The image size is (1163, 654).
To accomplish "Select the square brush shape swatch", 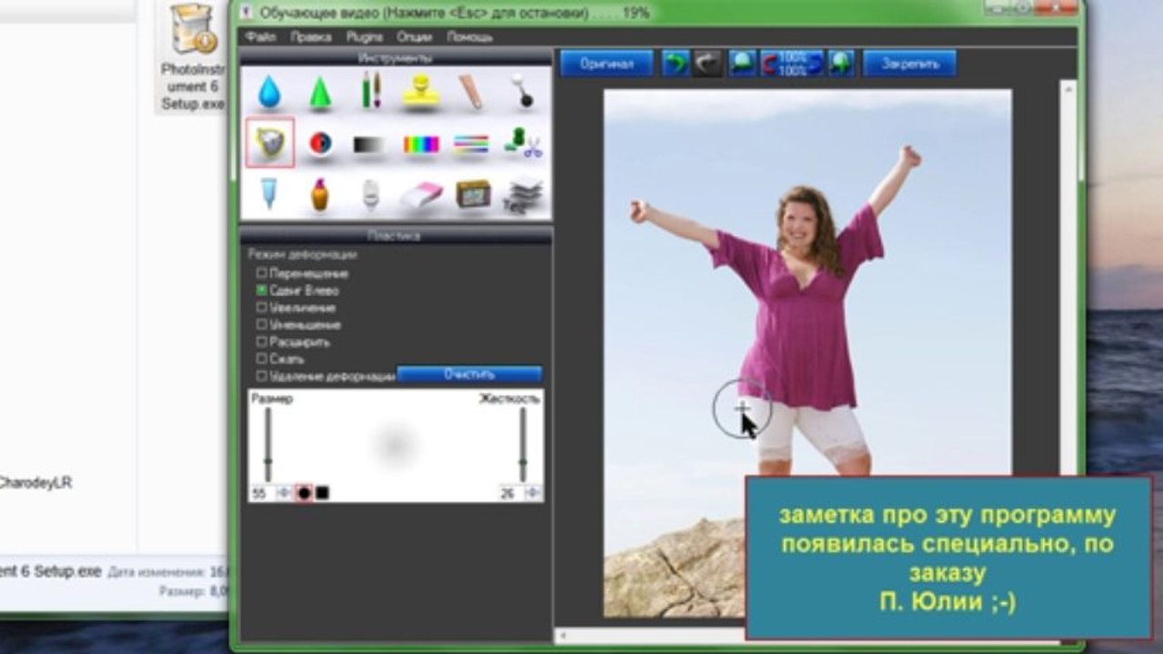I will (323, 492).
